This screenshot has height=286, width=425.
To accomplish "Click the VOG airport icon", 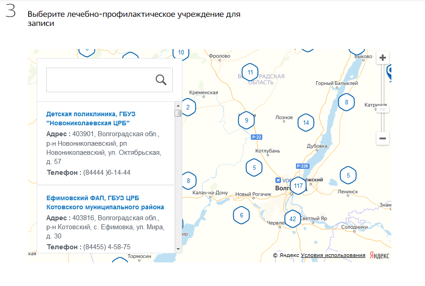I will click(278, 180).
